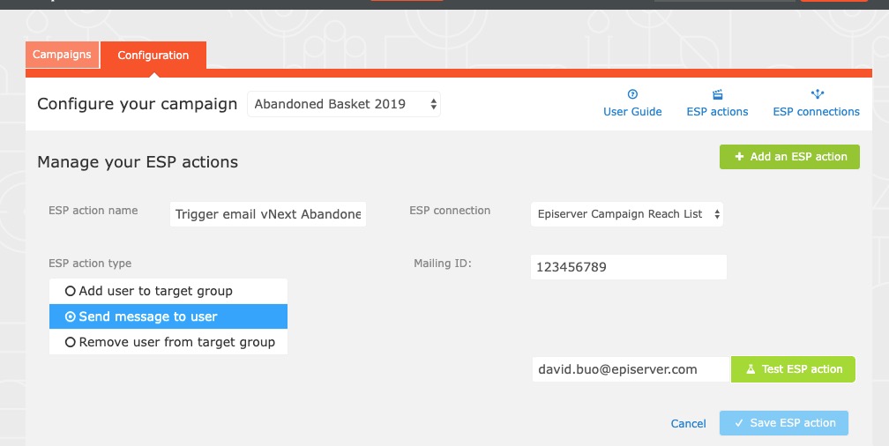Click the ESP connections network icon

click(816, 94)
